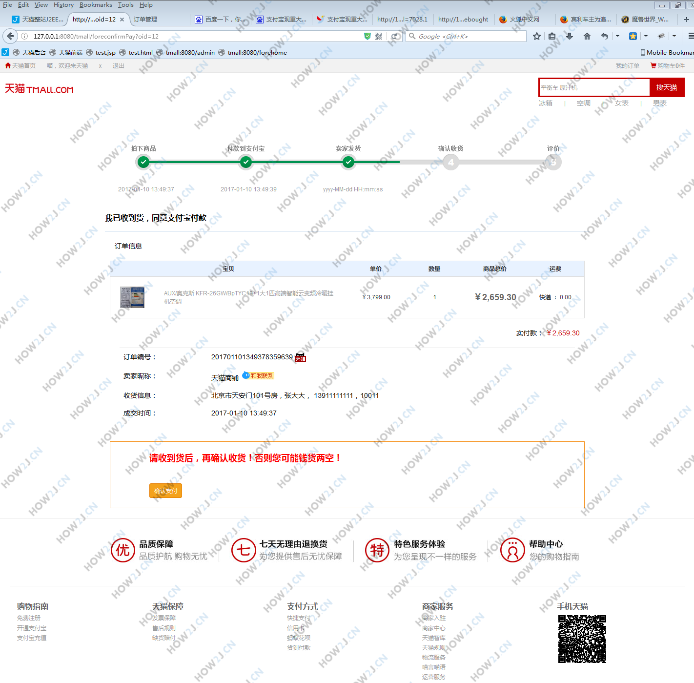This screenshot has width=694, height=683.
Task: Click the shopping cart icon
Action: click(653, 65)
